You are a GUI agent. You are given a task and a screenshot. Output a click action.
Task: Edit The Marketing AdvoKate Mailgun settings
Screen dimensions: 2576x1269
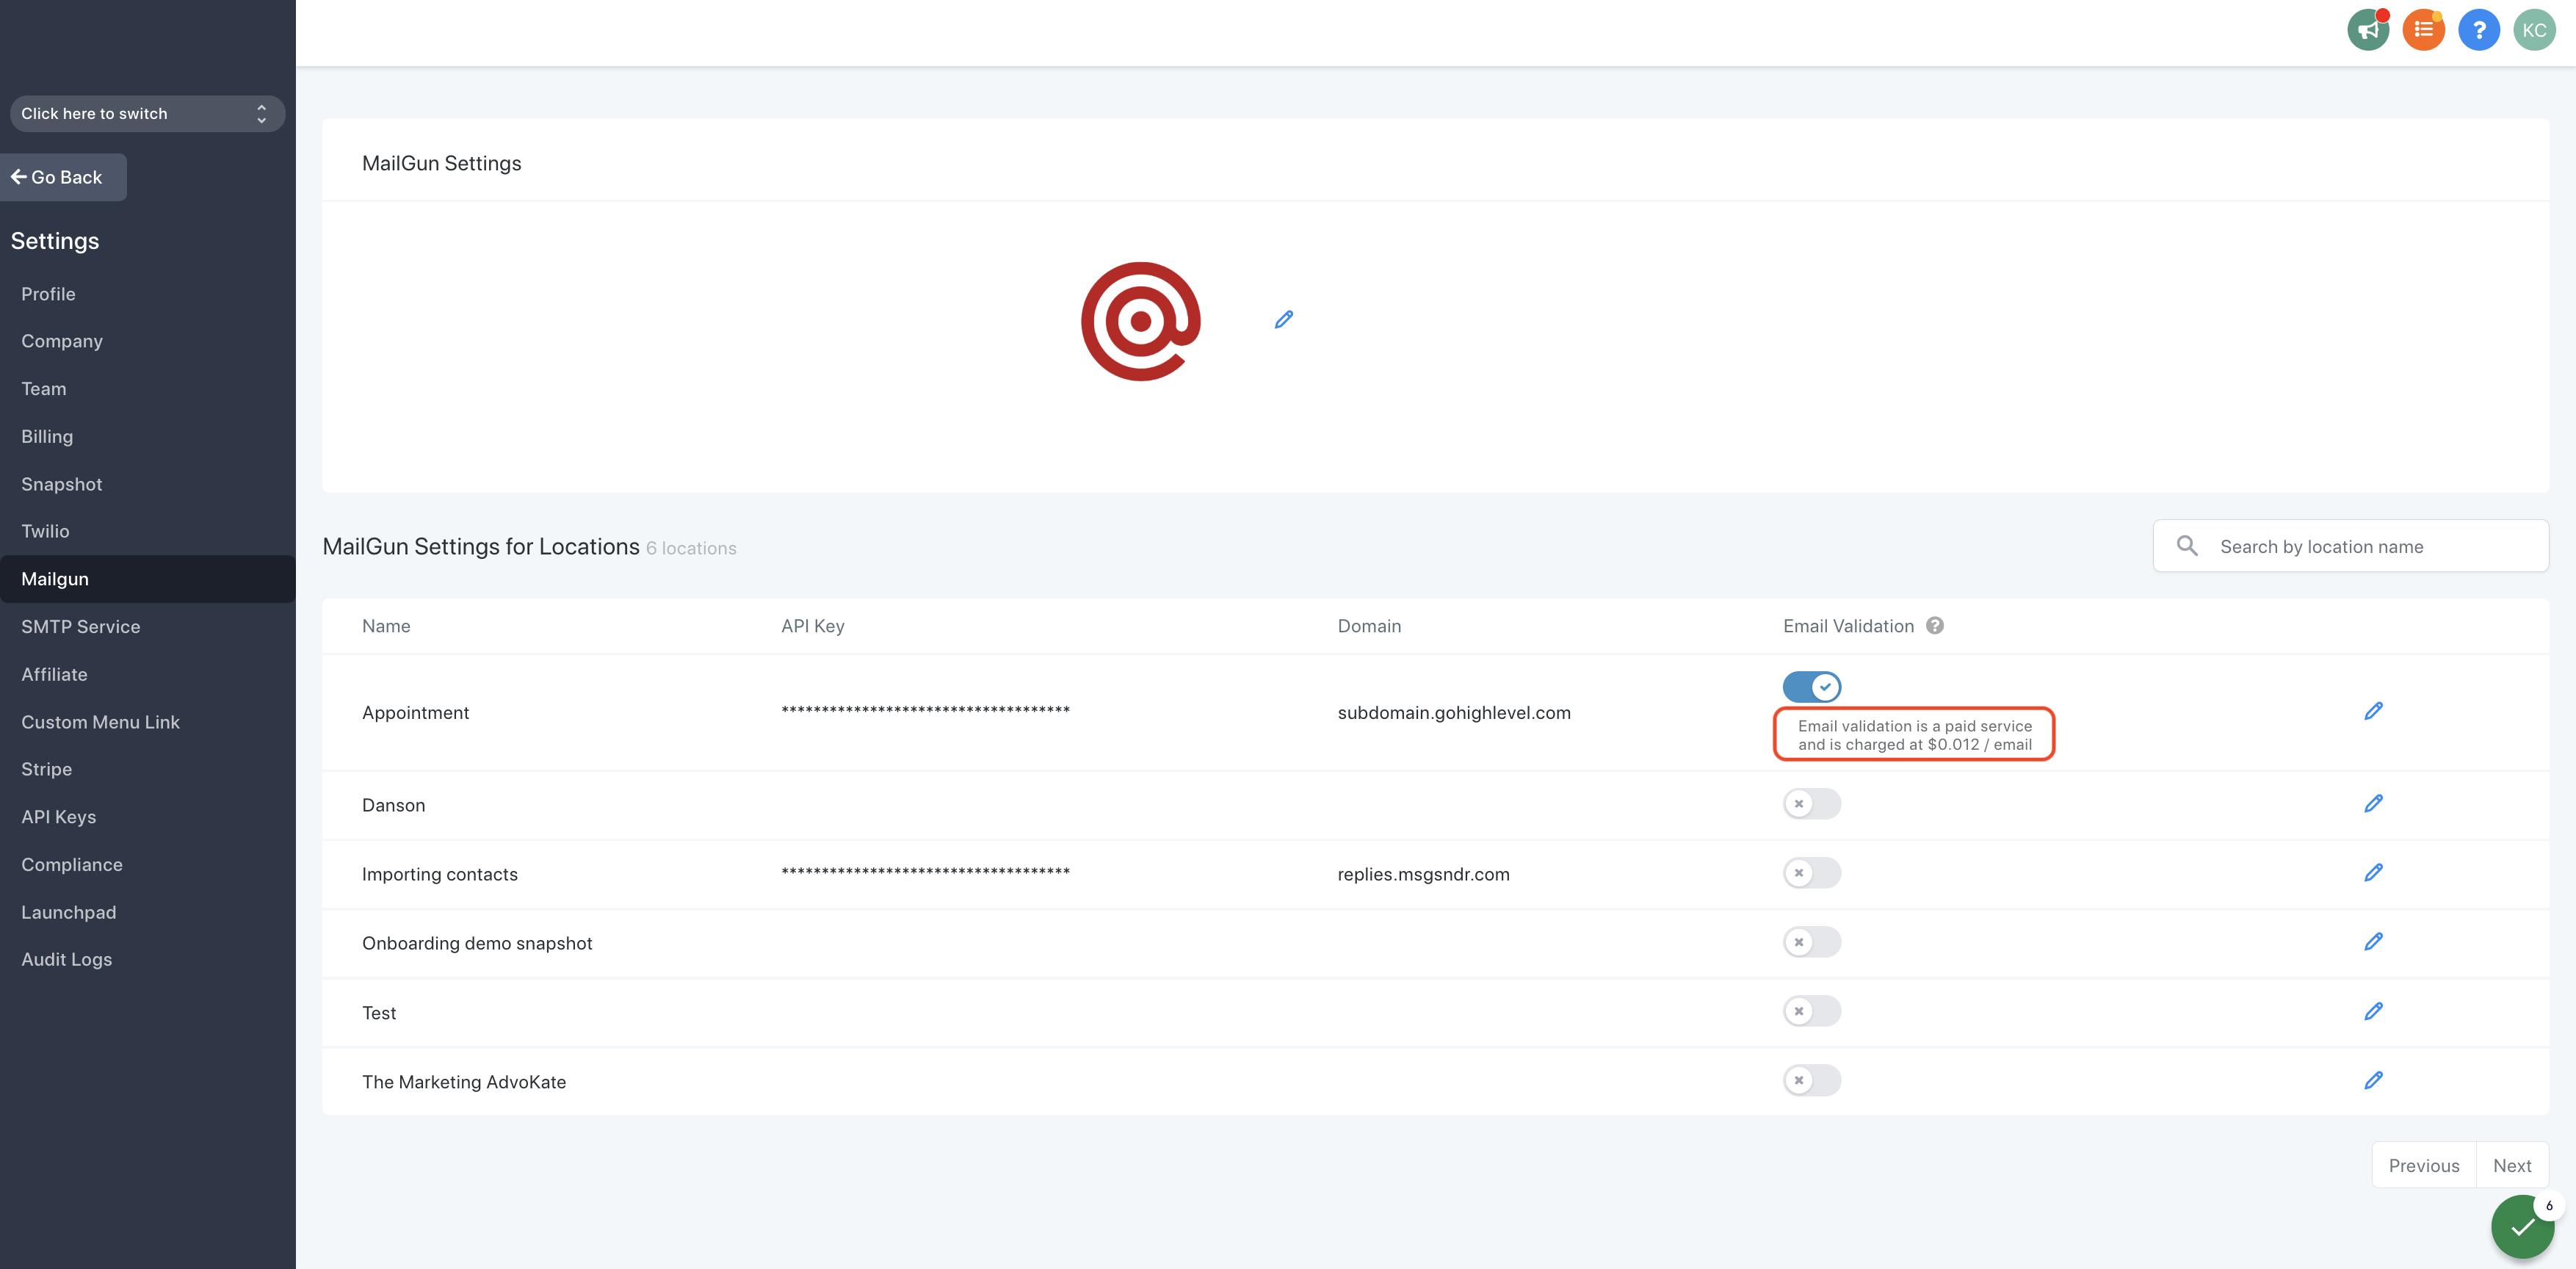tap(2373, 1081)
